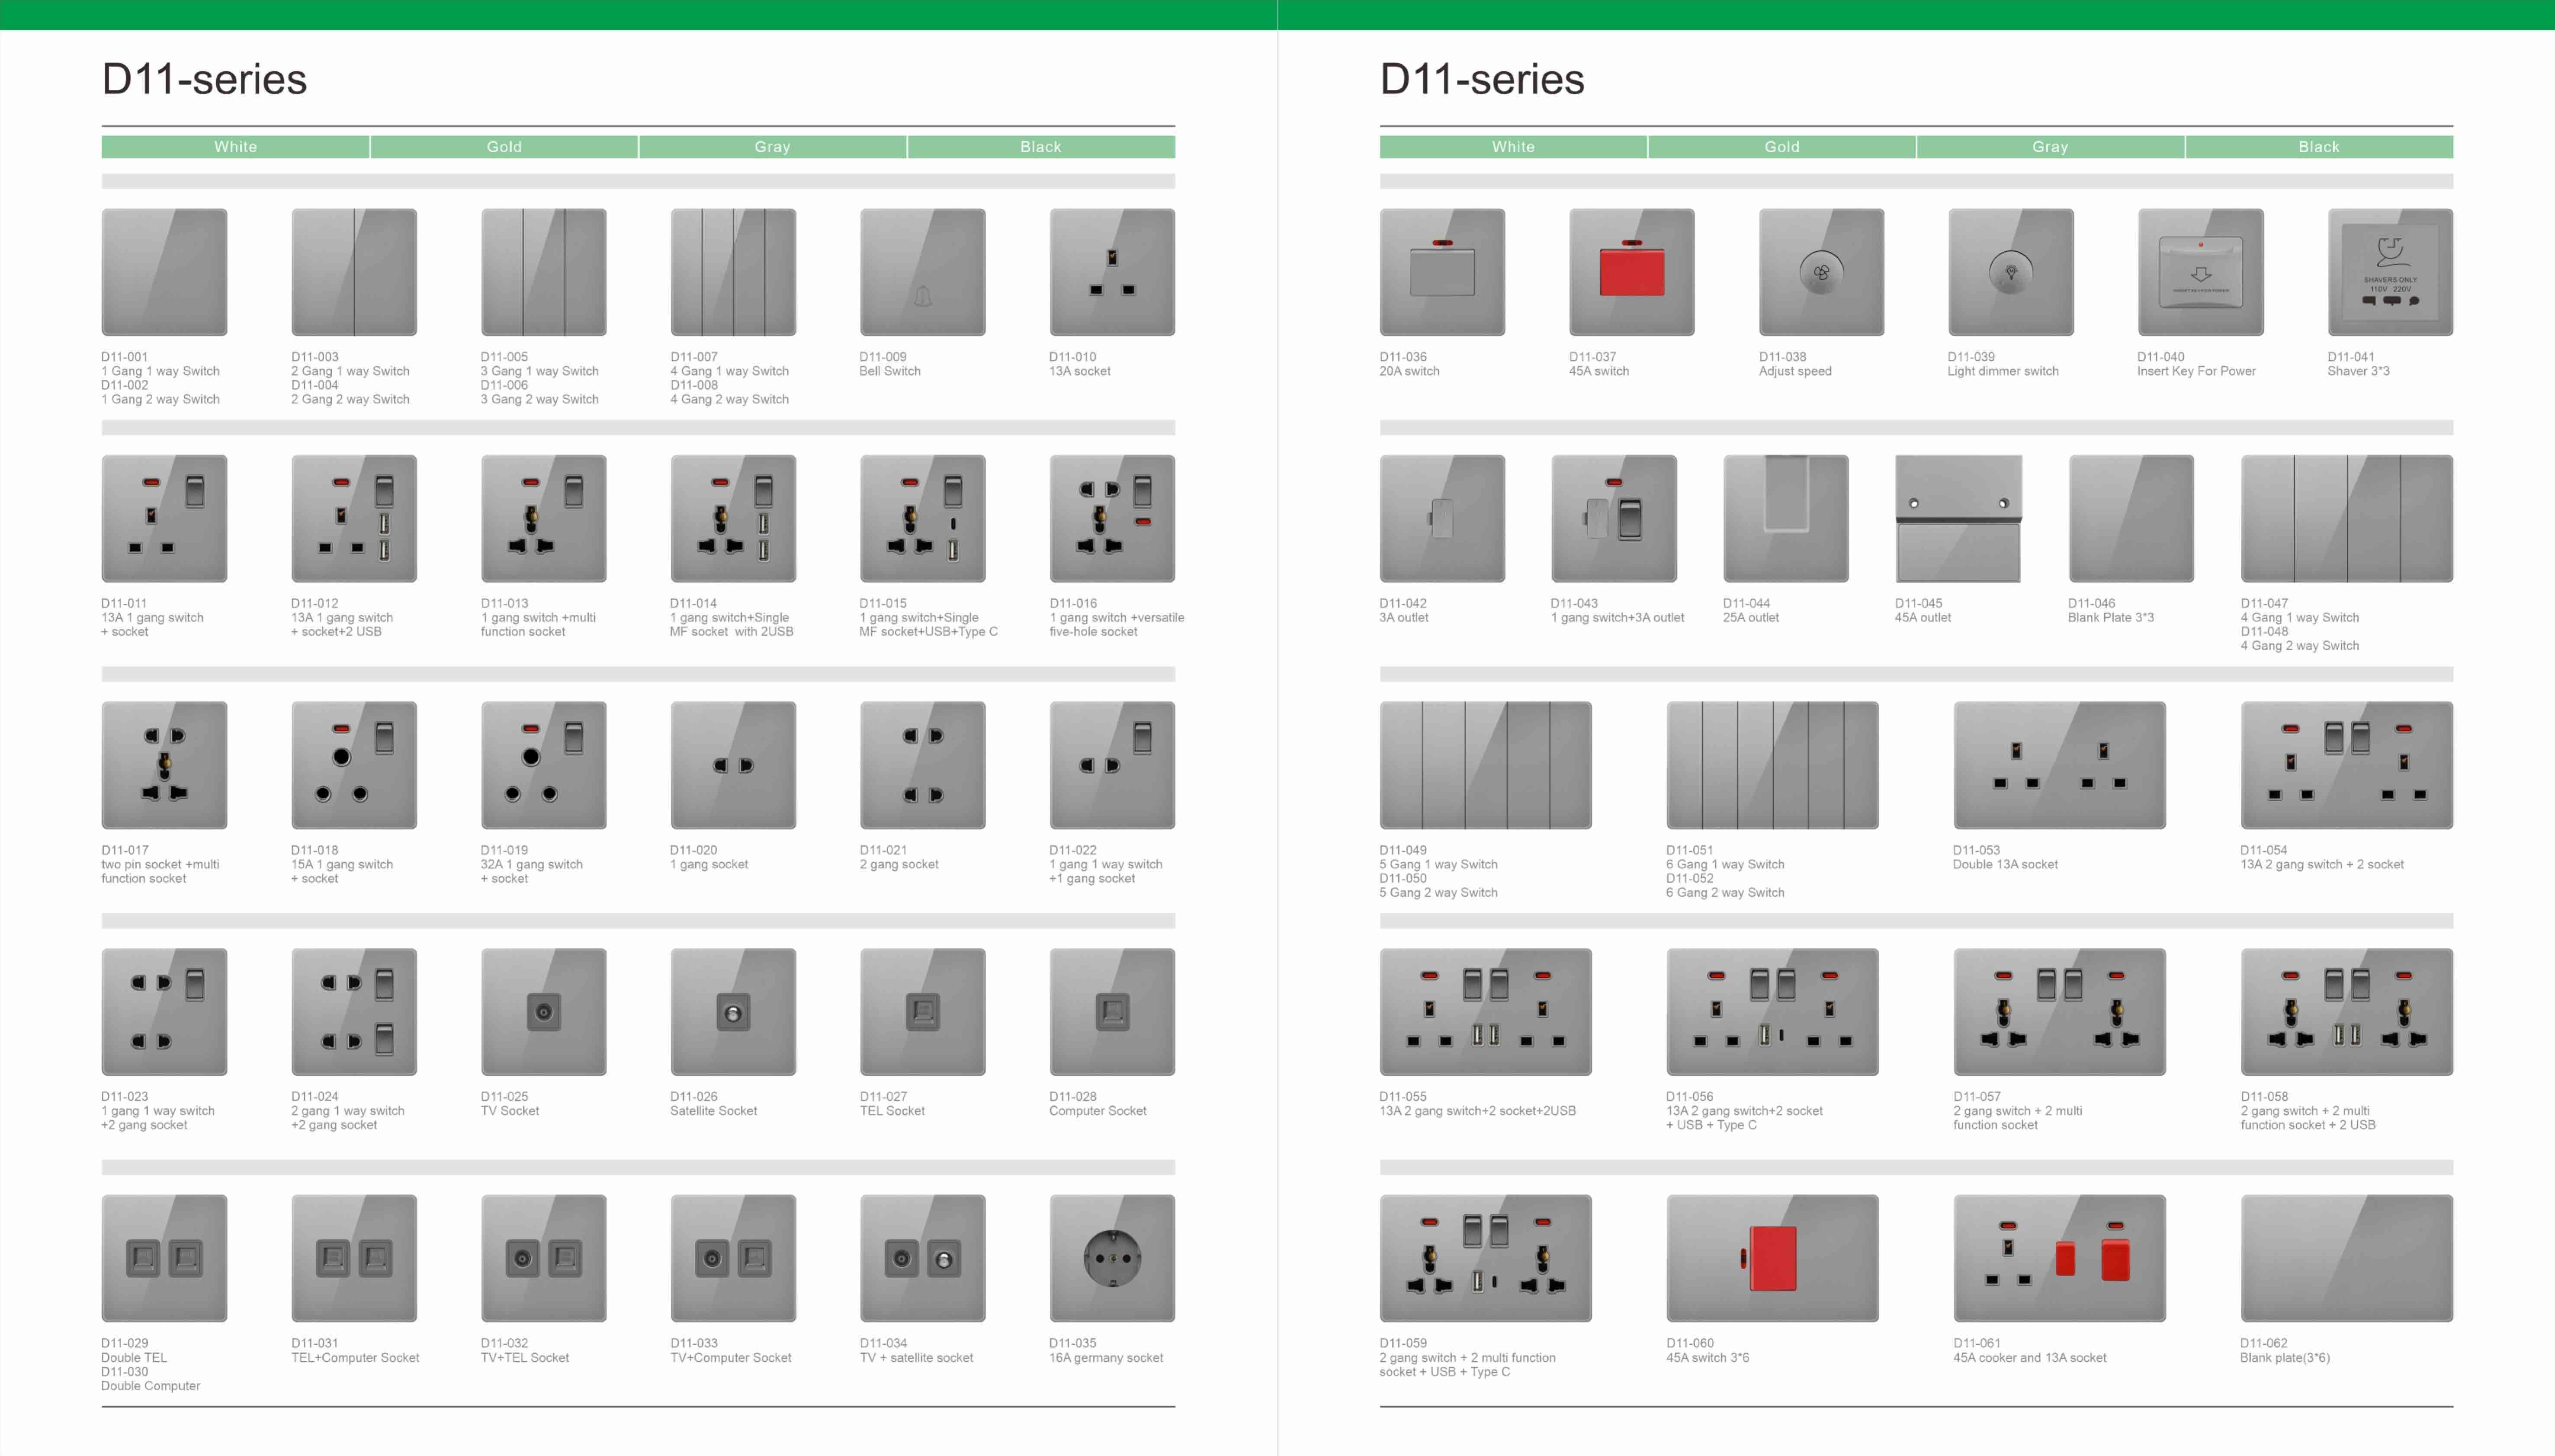Click the "TV+Computer Socket" label
The image size is (2555, 1456).
click(x=731, y=1358)
